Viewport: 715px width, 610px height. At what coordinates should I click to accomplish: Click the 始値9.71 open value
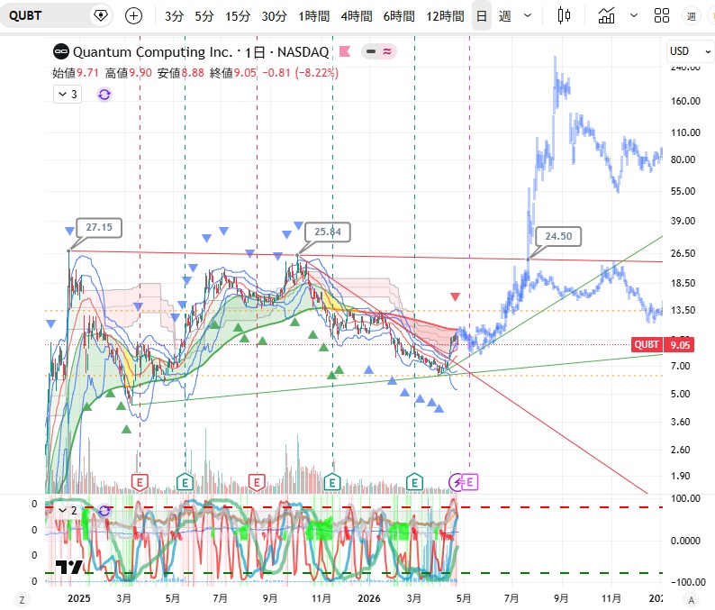click(76, 73)
